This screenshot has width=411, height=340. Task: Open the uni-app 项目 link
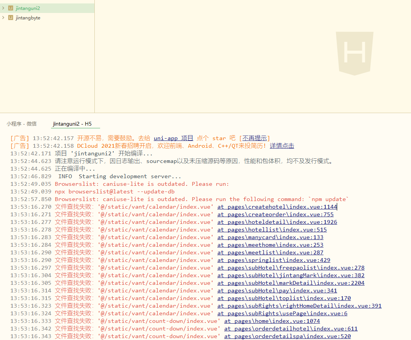(x=173, y=138)
